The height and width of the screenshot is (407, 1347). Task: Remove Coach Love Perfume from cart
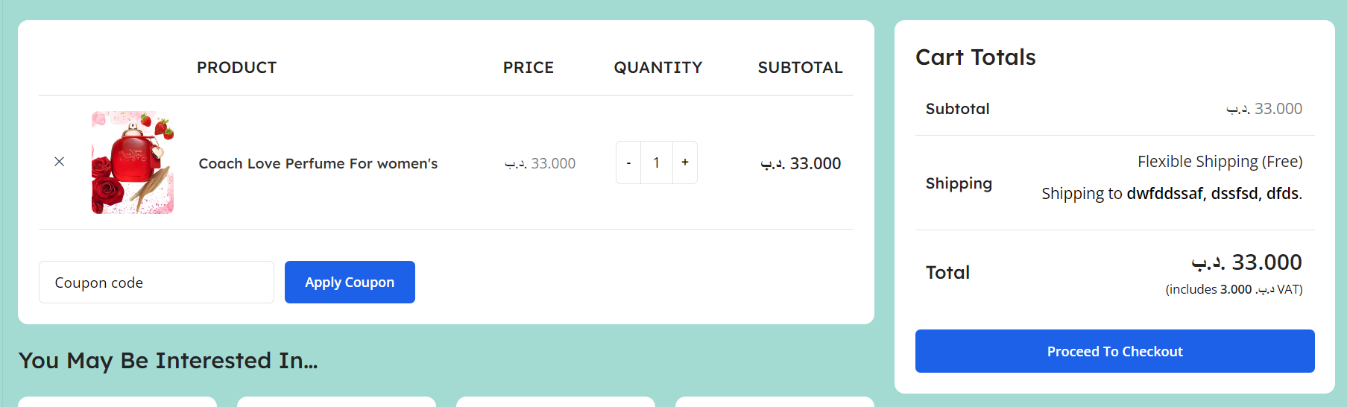tap(60, 162)
